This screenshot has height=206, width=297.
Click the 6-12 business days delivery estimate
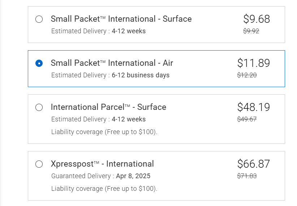coord(141,75)
